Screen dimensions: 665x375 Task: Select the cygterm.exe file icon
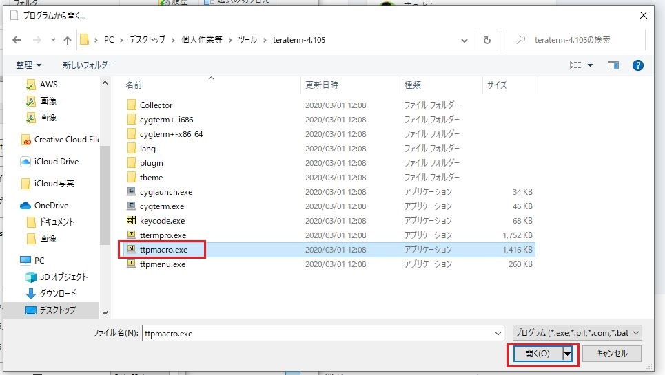[x=132, y=206]
